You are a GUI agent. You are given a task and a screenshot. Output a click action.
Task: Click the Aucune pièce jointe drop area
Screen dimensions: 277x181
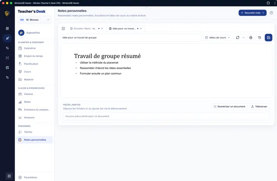(166, 116)
